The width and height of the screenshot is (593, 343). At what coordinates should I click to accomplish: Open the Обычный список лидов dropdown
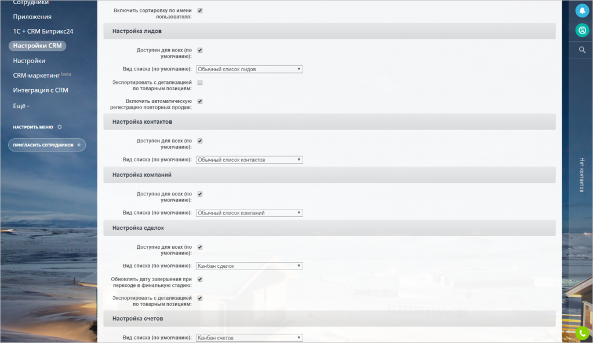point(249,69)
